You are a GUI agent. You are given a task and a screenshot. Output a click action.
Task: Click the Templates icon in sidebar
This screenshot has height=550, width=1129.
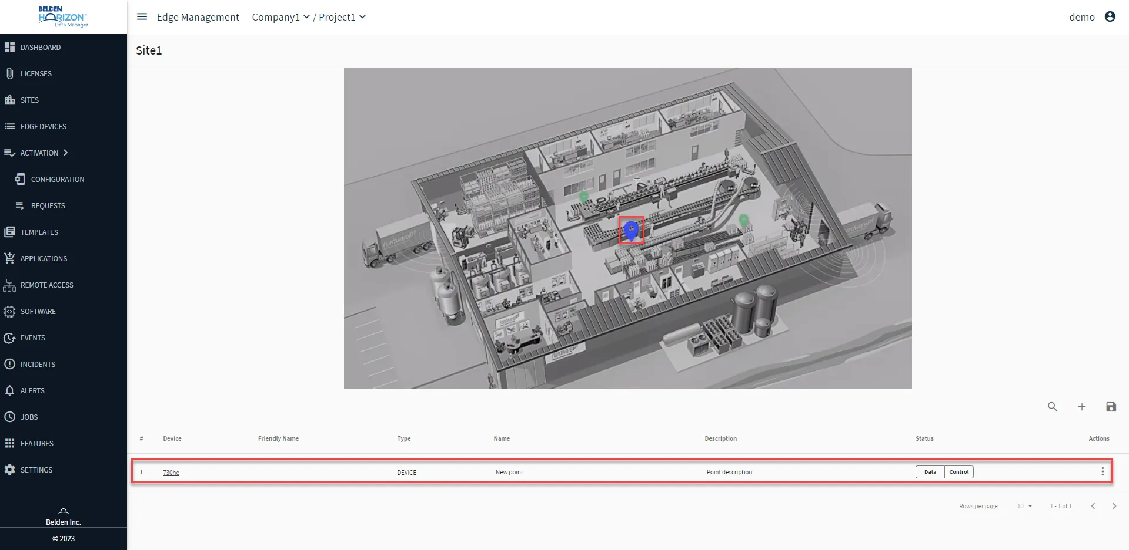(x=9, y=232)
